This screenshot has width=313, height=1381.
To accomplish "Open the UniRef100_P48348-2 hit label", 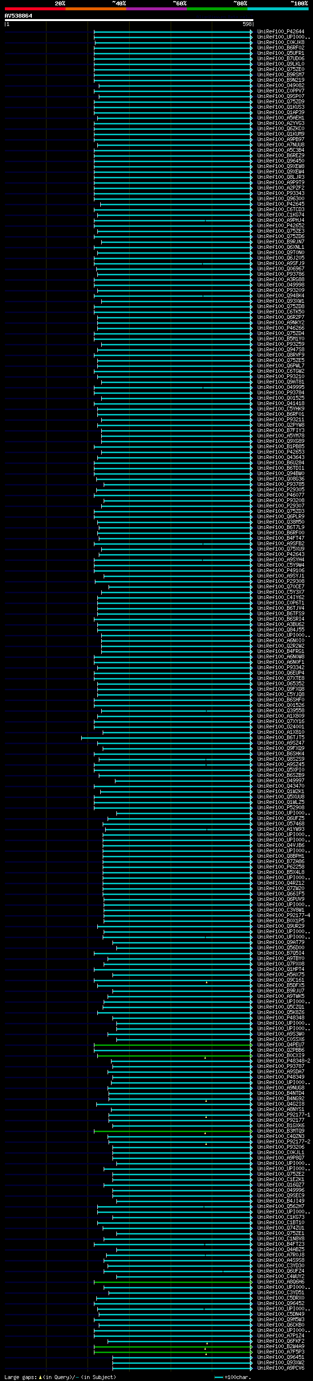I will (284, 1061).
